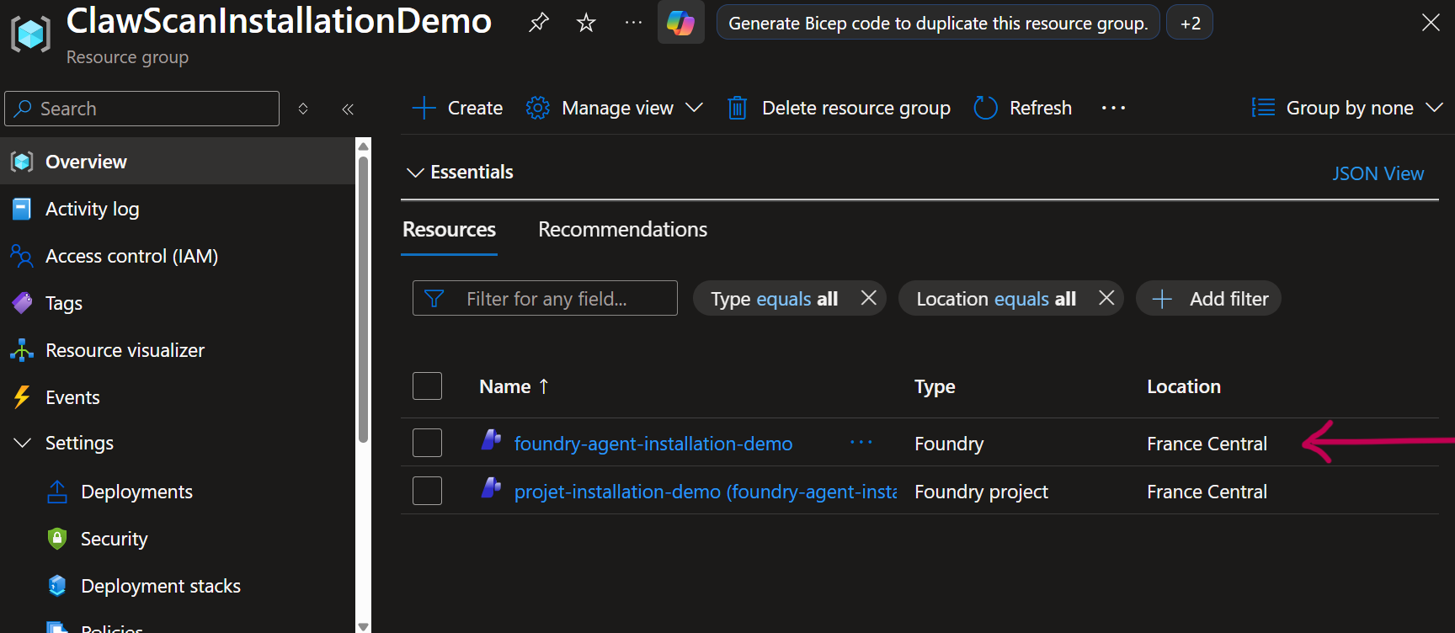Open the Copilot icon in the header
This screenshot has width=1455, height=633.
point(680,23)
